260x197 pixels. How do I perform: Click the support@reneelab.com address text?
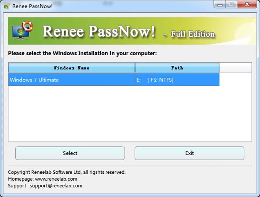point(56,186)
